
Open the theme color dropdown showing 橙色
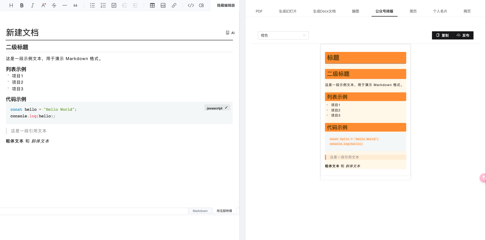pyautogui.click(x=283, y=35)
